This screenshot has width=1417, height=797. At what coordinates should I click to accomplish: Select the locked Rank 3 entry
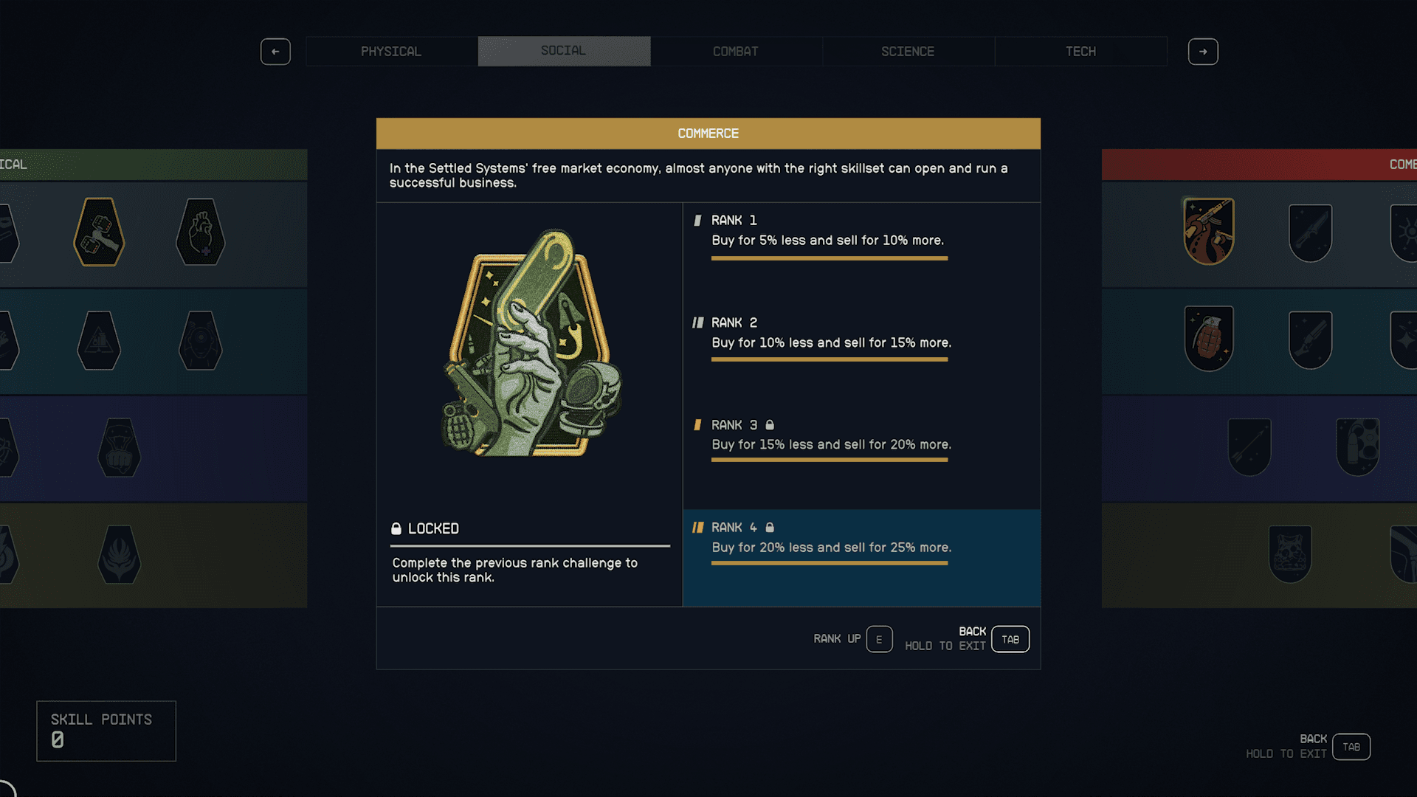click(x=861, y=442)
